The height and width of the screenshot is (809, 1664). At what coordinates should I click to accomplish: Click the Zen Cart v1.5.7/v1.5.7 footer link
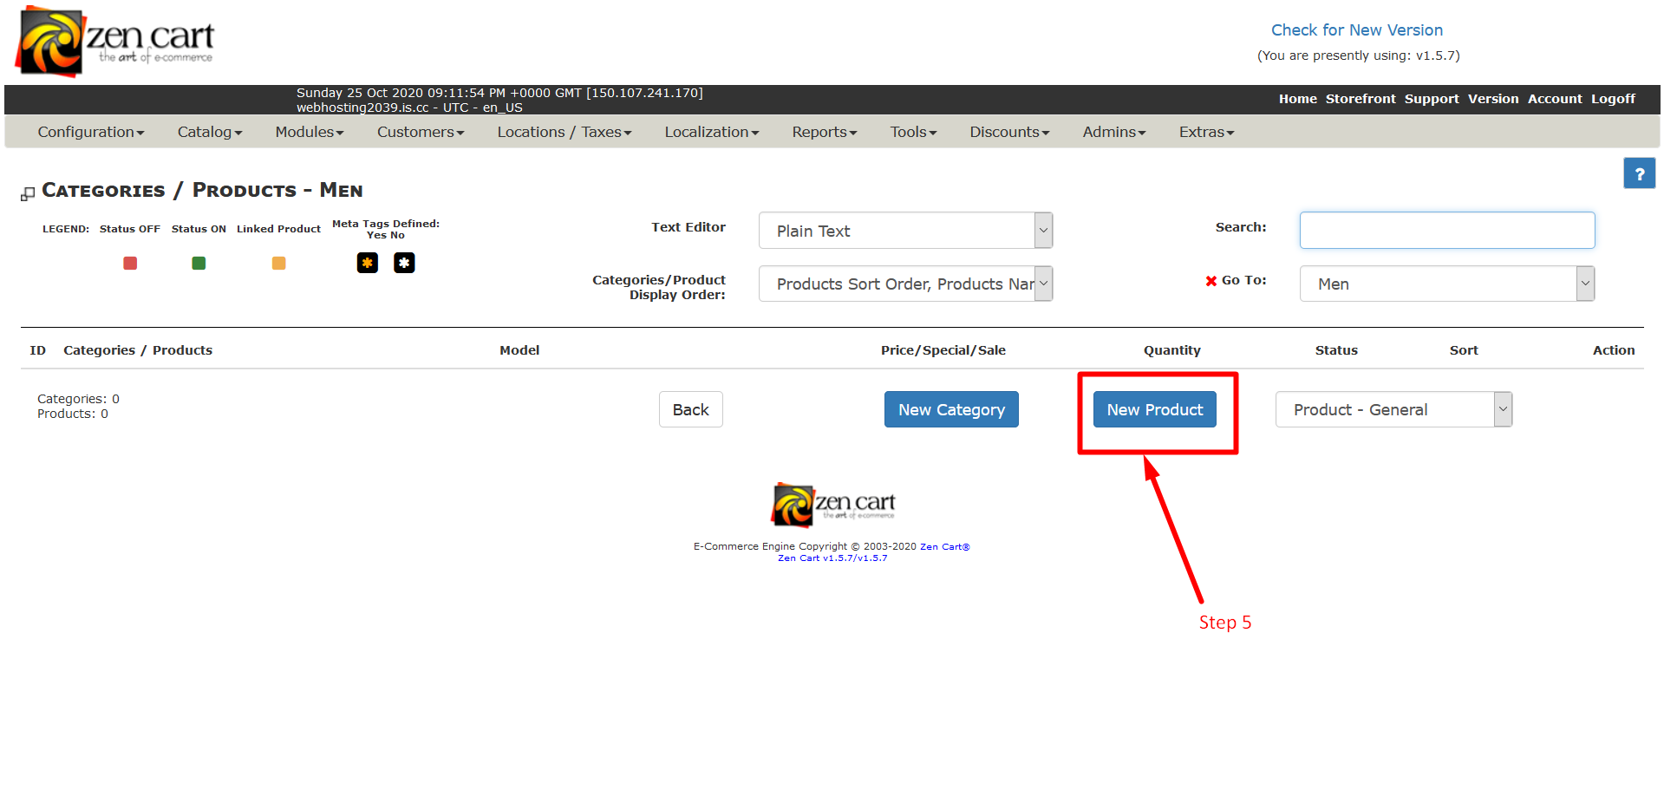[832, 558]
